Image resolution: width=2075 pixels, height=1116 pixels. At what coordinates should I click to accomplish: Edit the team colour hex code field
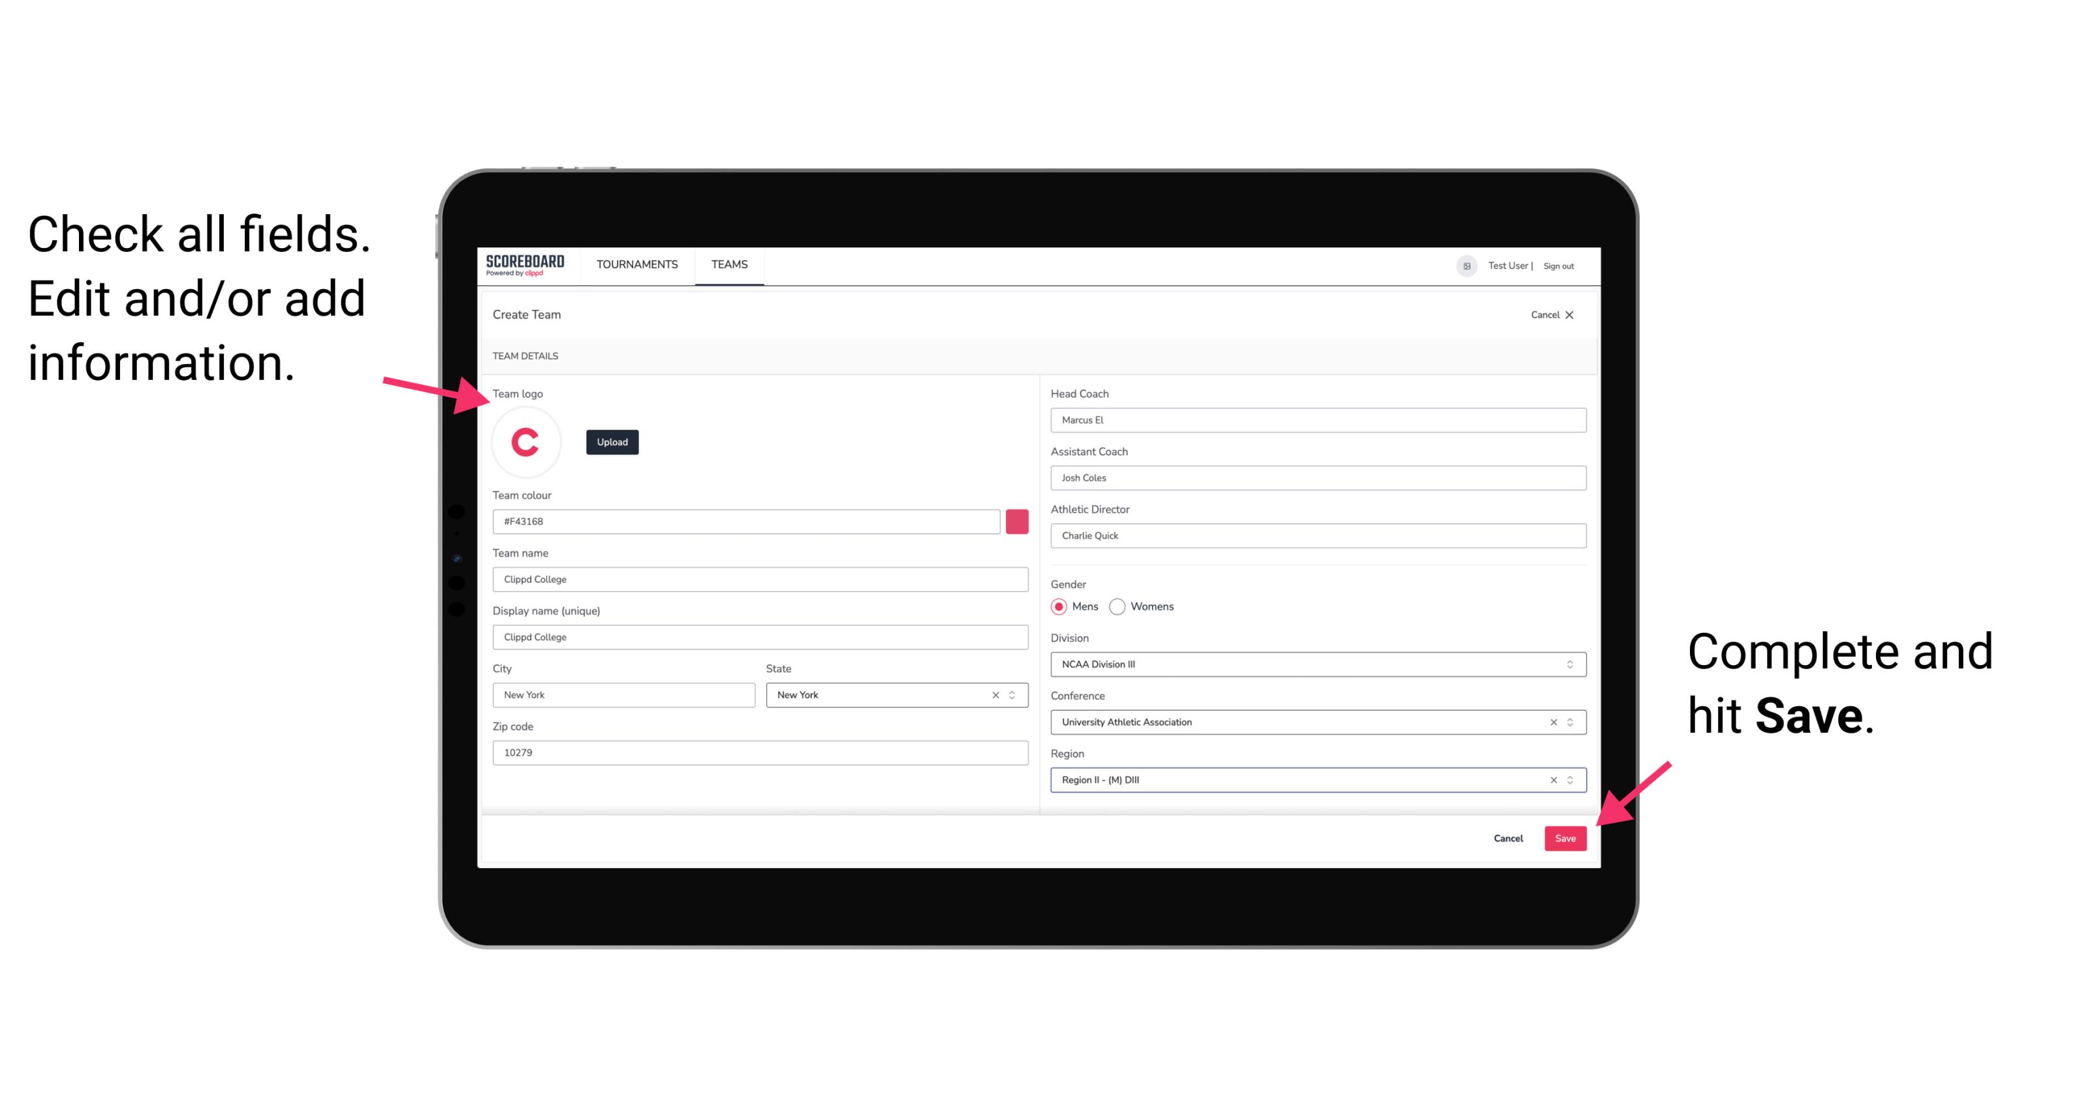pos(749,521)
